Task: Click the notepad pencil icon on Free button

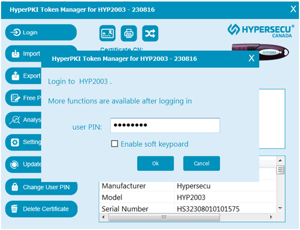Action: (15, 98)
